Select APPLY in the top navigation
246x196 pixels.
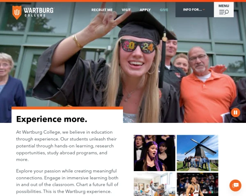145,10
